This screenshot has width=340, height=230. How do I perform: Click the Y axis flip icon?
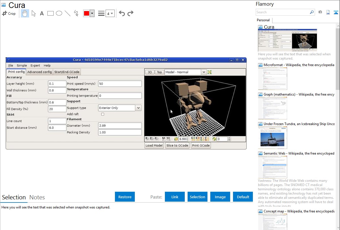(x=152, y=139)
